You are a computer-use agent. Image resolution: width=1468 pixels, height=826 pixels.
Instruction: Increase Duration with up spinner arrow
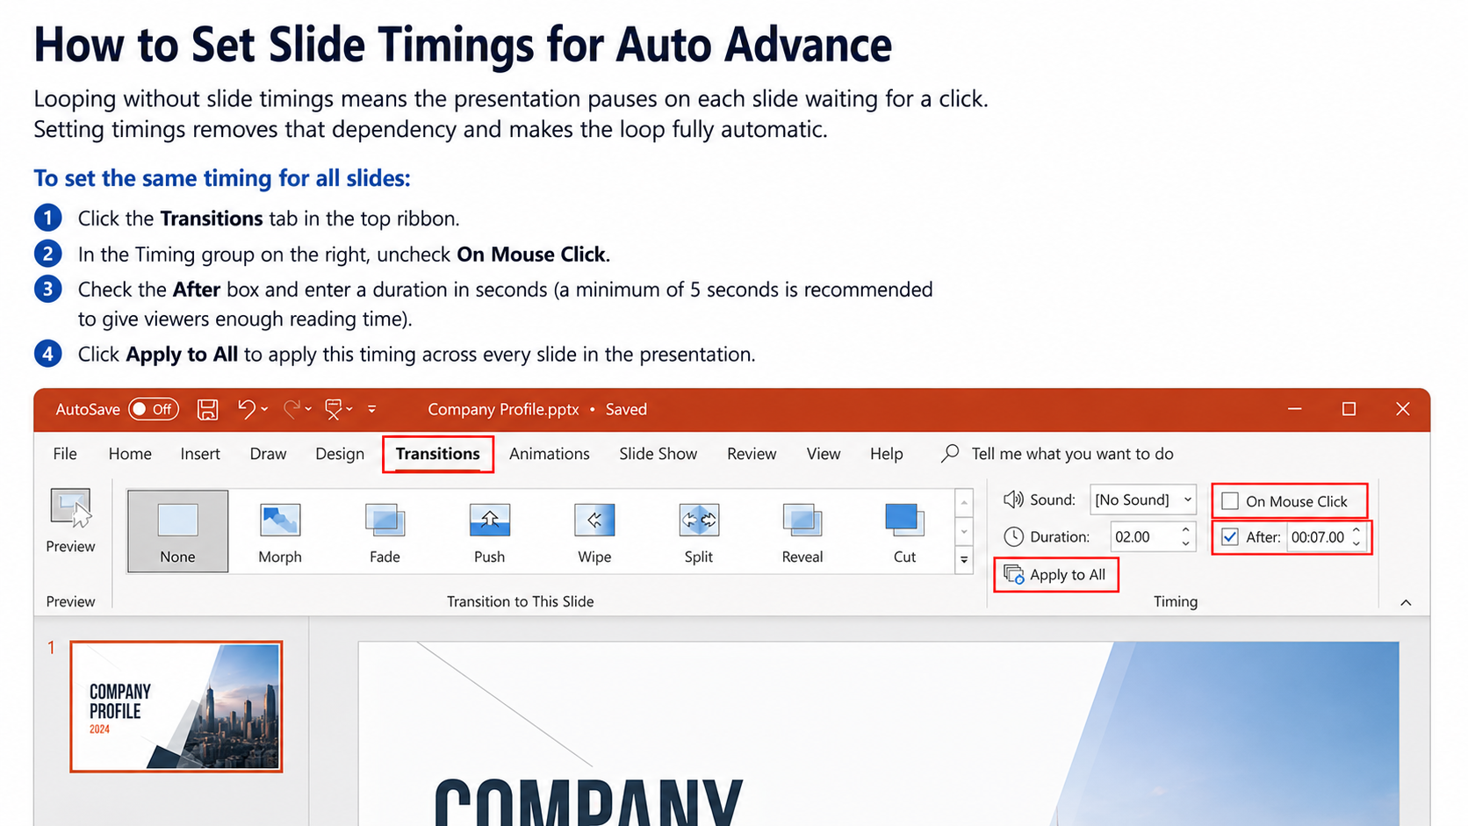point(1186,529)
